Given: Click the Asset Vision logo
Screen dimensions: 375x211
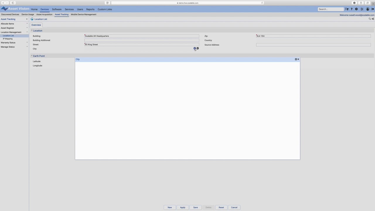Looking at the screenshot, I should 15,9.
